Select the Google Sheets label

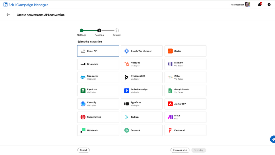click(x=182, y=89)
